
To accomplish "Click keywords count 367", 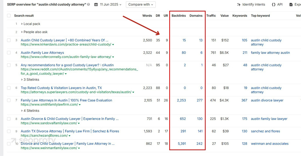I will tap(244, 100).
